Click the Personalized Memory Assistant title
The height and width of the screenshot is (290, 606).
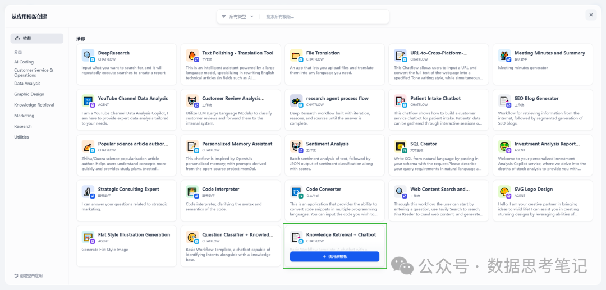[237, 144]
